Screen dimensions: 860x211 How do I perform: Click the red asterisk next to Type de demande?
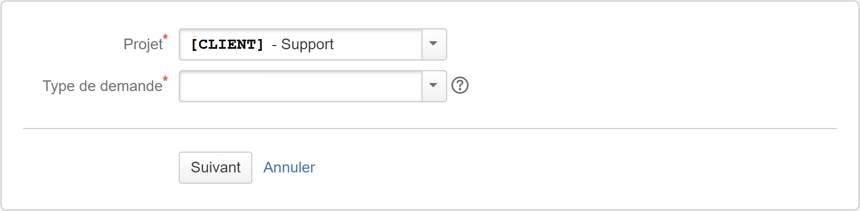click(165, 79)
